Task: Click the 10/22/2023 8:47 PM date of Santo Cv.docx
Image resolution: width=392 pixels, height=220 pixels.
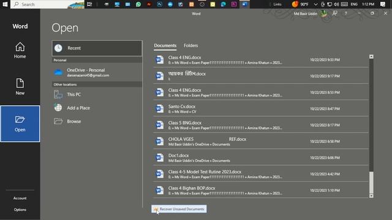Action: coord(325,109)
